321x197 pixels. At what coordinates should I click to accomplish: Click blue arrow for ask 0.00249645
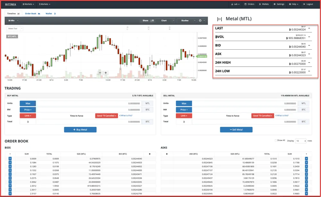point(306,186)
